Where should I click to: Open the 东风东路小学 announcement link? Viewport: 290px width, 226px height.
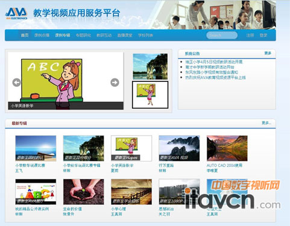pyautogui.click(x=212, y=72)
